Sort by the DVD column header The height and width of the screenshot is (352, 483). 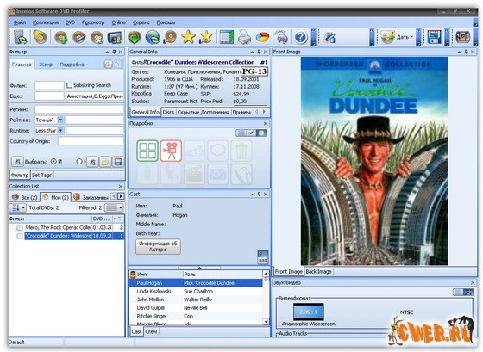click(102, 219)
